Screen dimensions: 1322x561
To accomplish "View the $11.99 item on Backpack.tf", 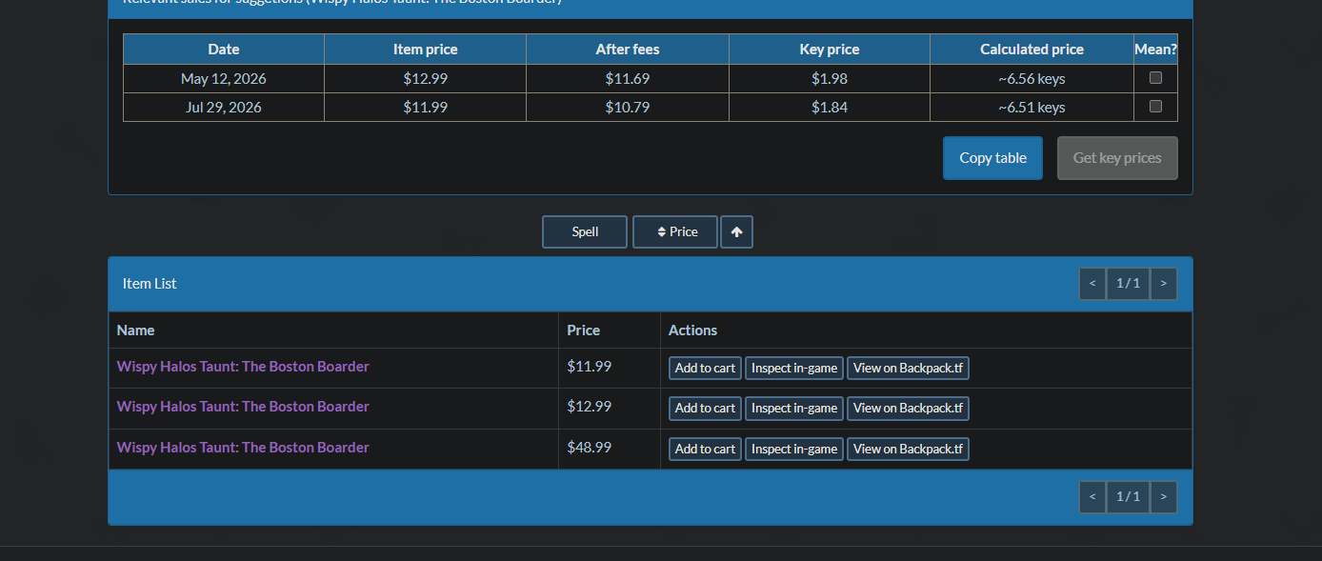I will (x=908, y=368).
